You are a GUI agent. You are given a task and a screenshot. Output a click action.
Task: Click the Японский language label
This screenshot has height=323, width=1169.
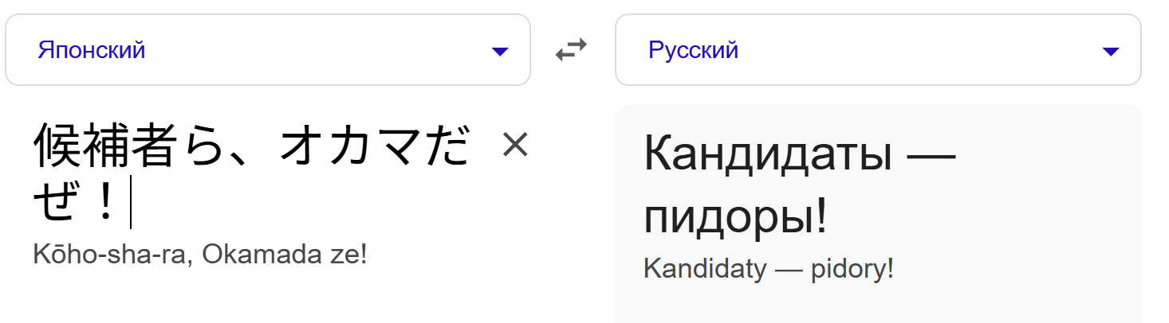(x=91, y=50)
